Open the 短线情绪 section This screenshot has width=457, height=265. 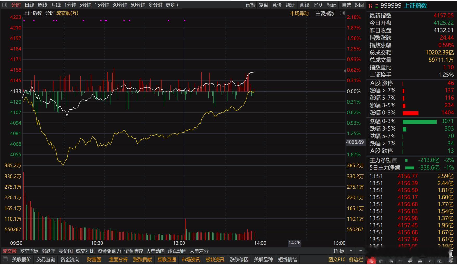(x=288, y=260)
